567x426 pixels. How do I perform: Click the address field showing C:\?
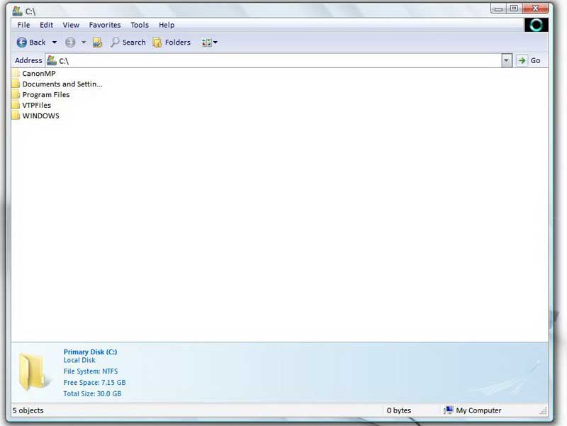274,60
